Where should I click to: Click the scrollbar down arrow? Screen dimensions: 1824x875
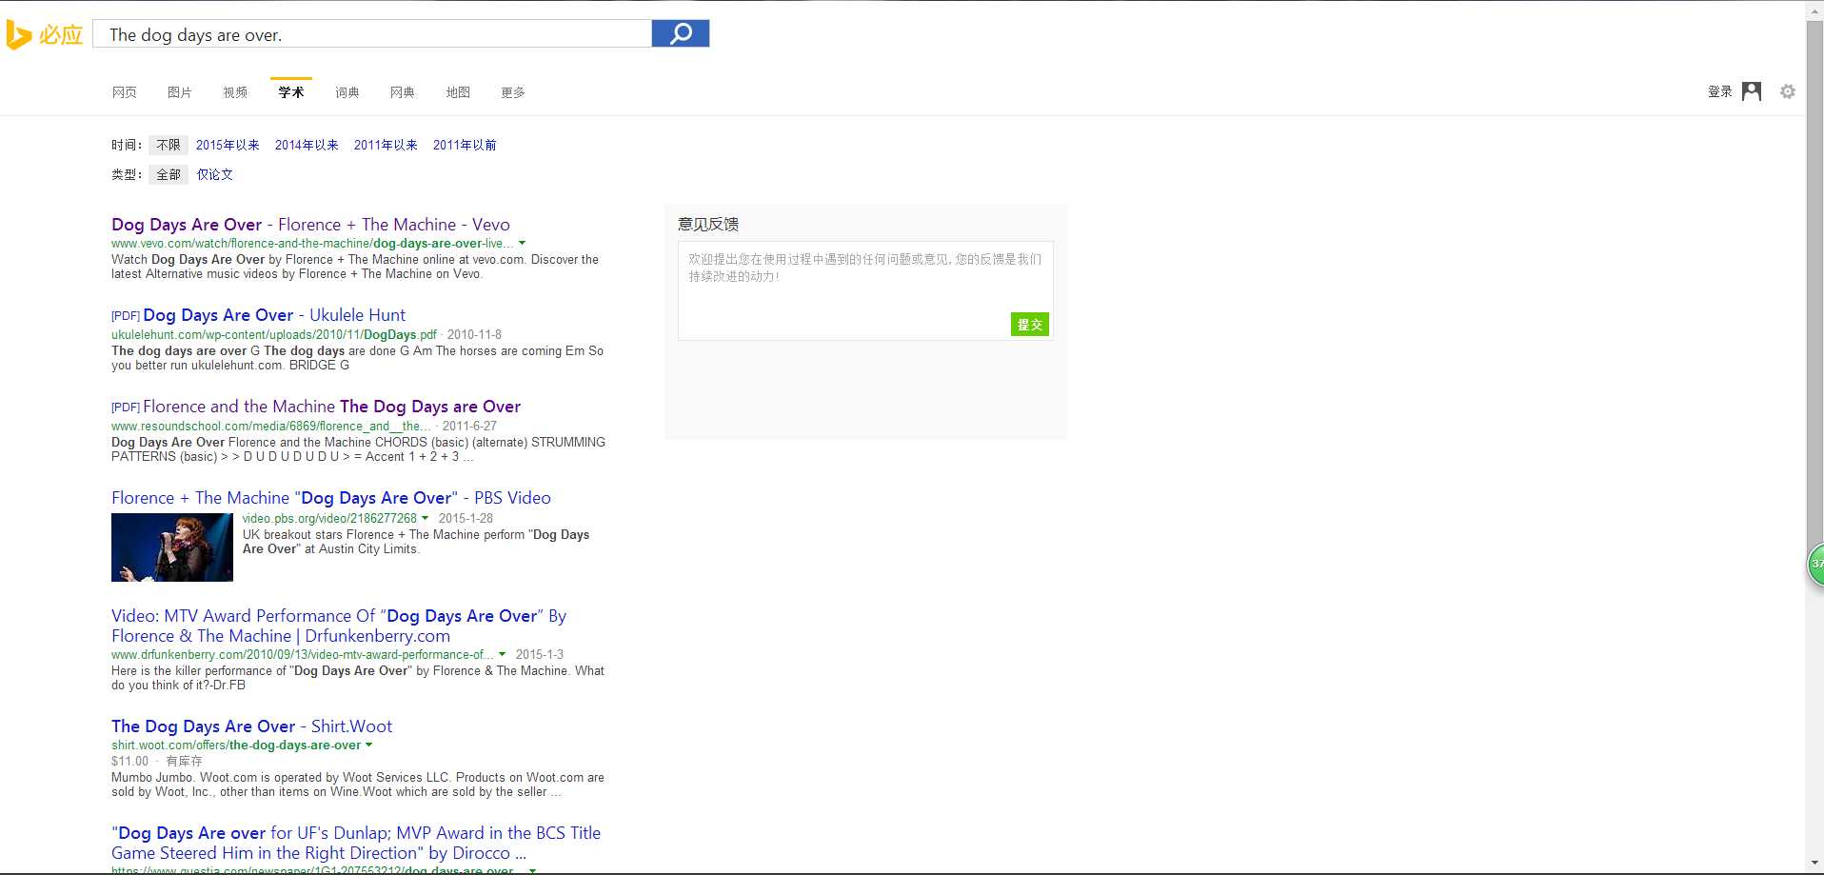(1814, 865)
